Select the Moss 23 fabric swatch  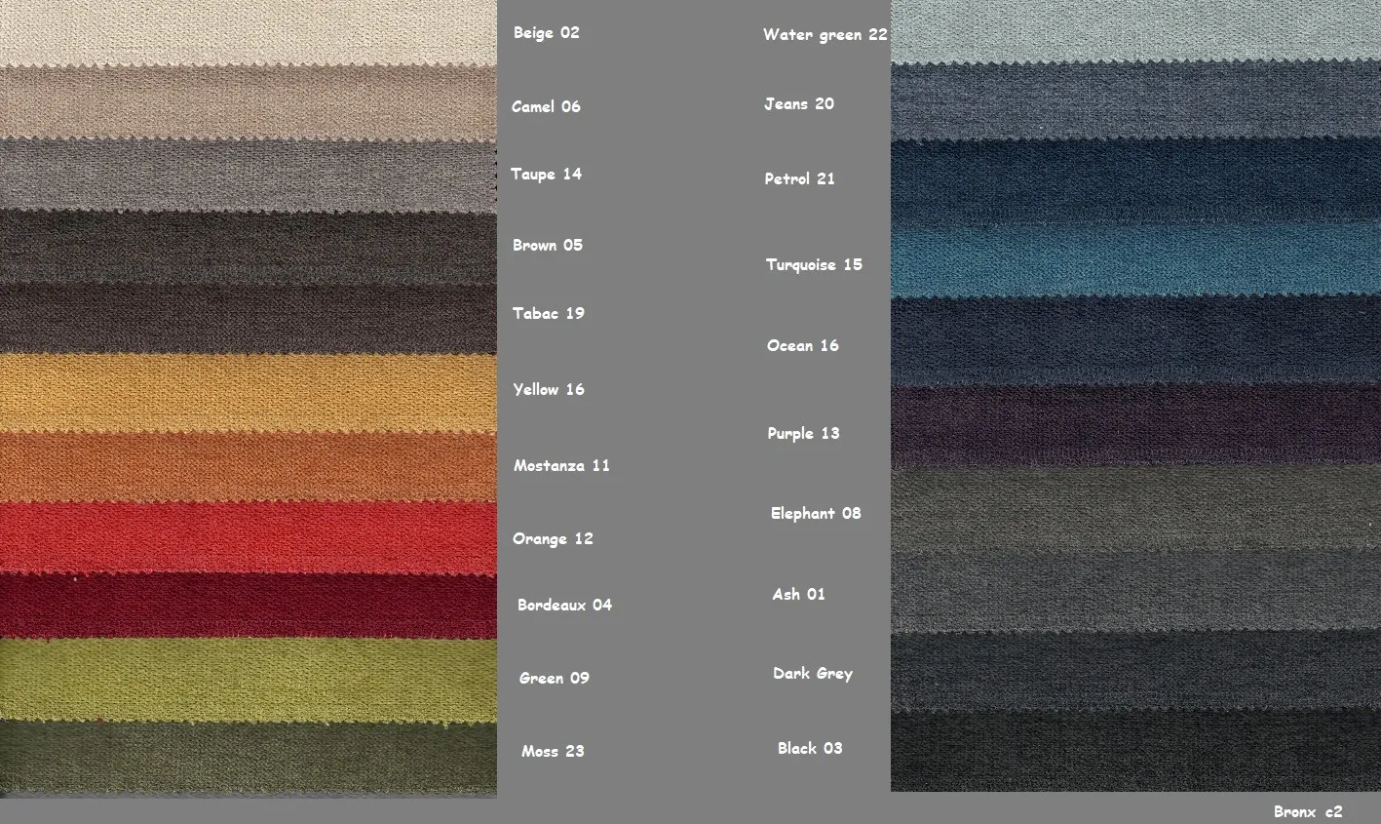coord(249,758)
